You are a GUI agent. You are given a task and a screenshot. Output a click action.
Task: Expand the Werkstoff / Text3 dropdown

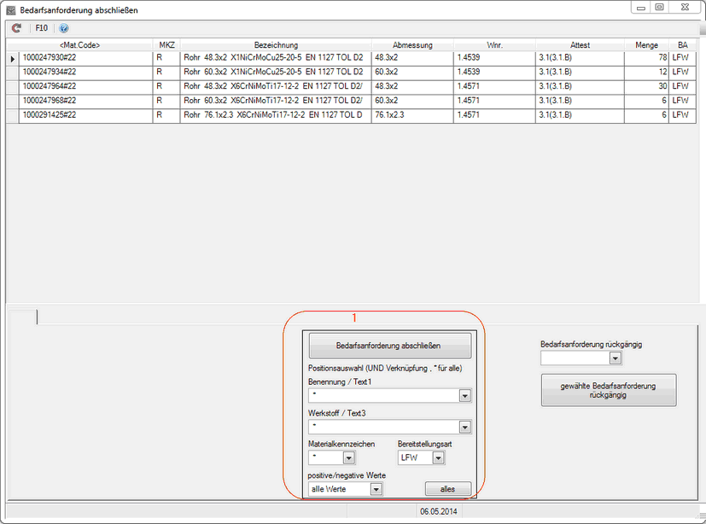(464, 427)
